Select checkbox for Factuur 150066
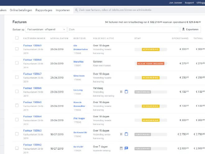 tap(17, 91)
